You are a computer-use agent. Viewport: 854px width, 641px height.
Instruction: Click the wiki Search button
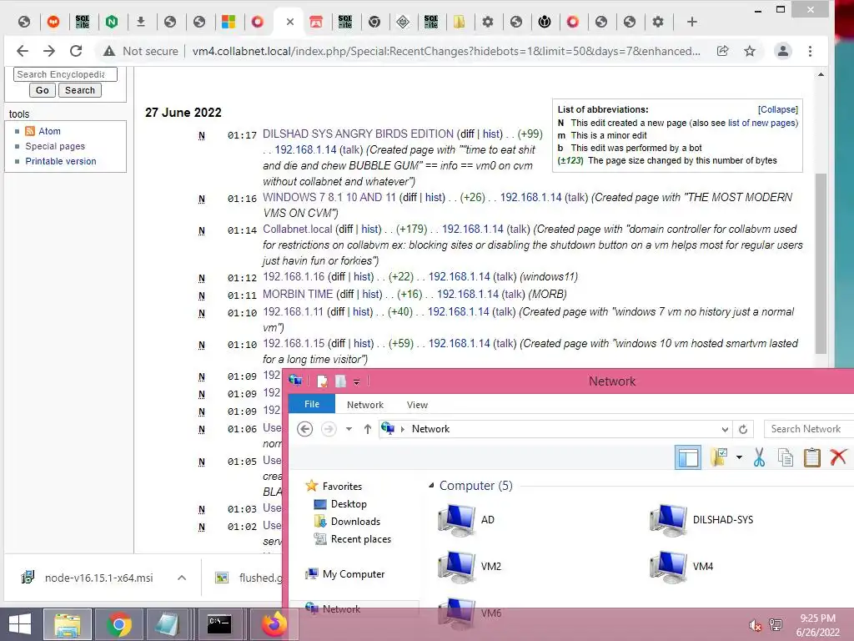coord(79,90)
